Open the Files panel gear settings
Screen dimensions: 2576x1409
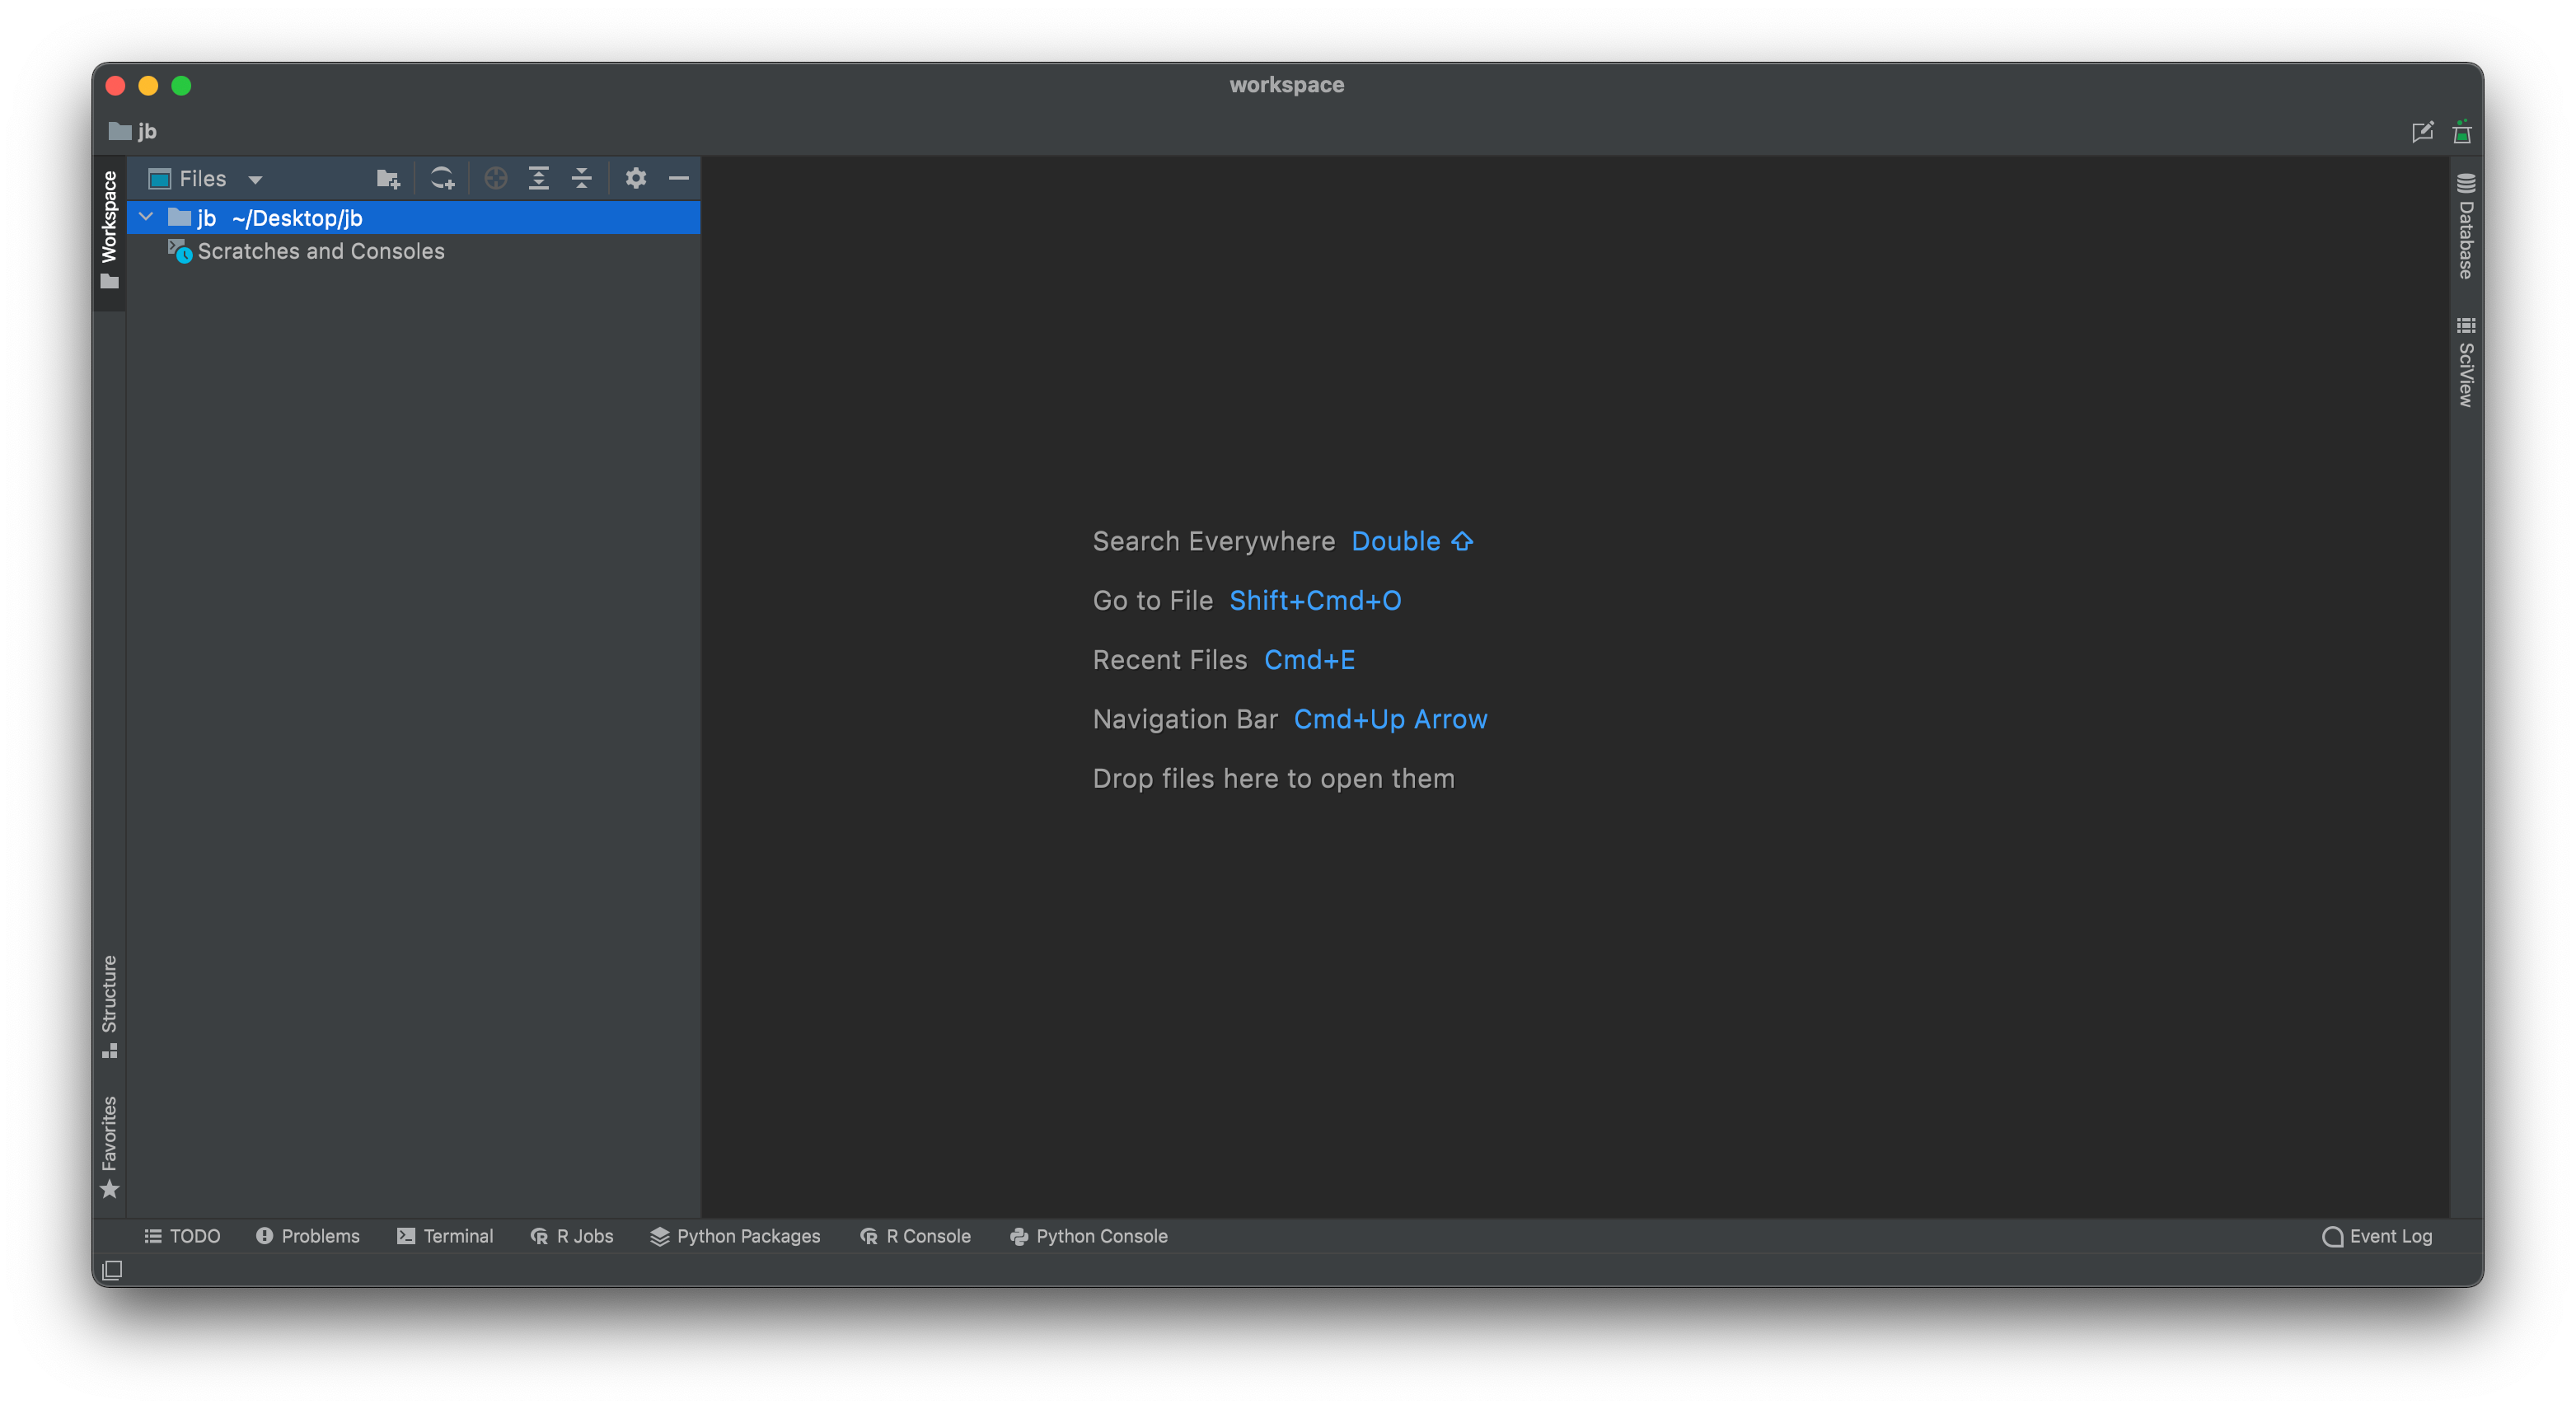click(635, 179)
